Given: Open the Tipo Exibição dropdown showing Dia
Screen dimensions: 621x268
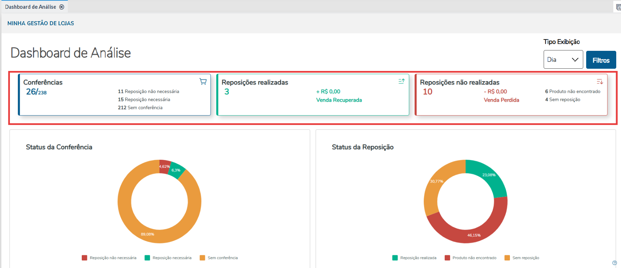Looking at the screenshot, I should pos(563,60).
